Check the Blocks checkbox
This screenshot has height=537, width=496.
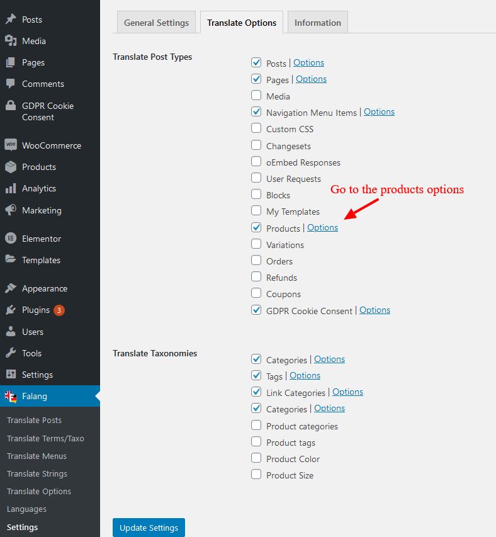pos(256,194)
